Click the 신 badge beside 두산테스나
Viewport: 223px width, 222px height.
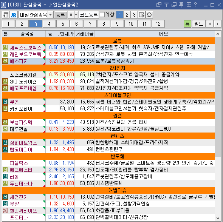click(5, 183)
